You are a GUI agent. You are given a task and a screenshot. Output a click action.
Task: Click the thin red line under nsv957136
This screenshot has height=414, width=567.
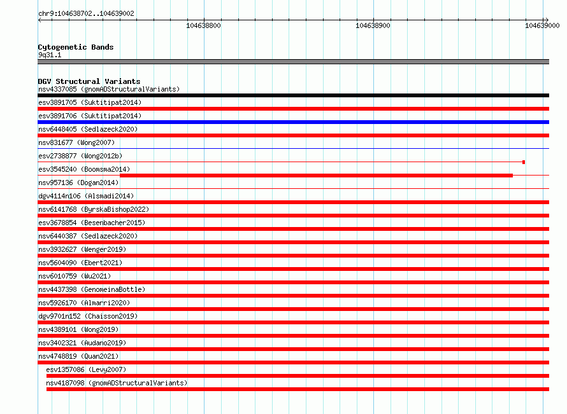pyautogui.click(x=293, y=189)
